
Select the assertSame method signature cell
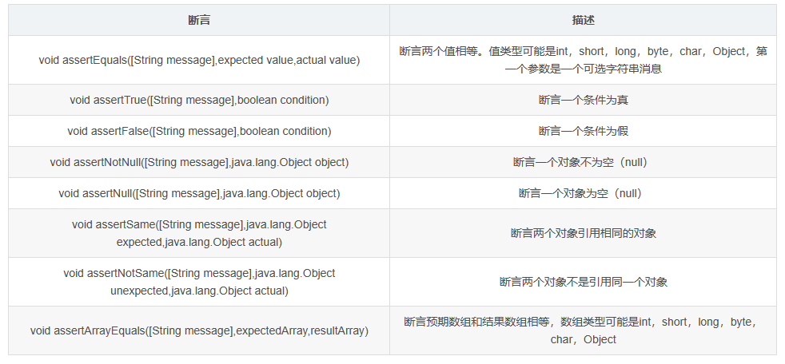(199, 233)
